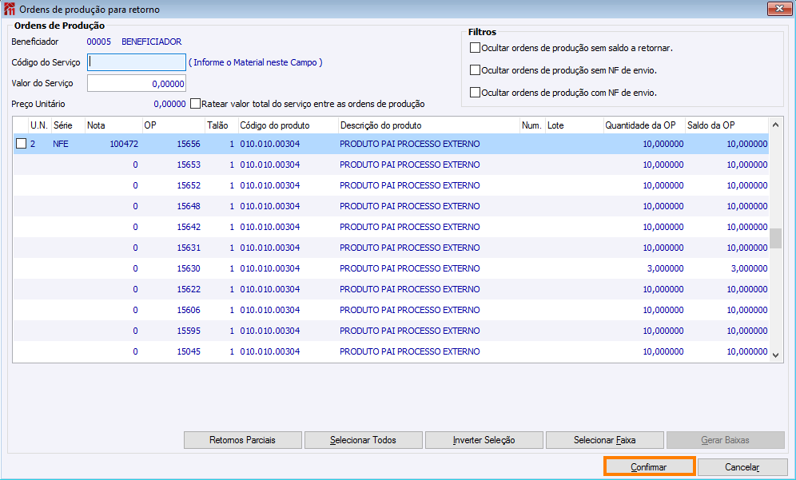Click the Gerar Baixas button

click(x=726, y=440)
